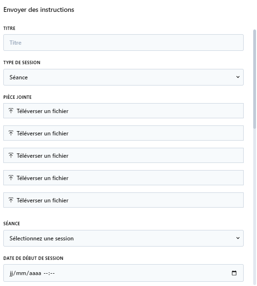Click the jj/mm/aaaa date portion of session start
Viewport: 257px width, 286px height.
point(25,273)
